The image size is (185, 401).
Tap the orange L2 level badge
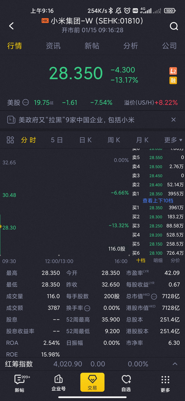click(x=173, y=71)
